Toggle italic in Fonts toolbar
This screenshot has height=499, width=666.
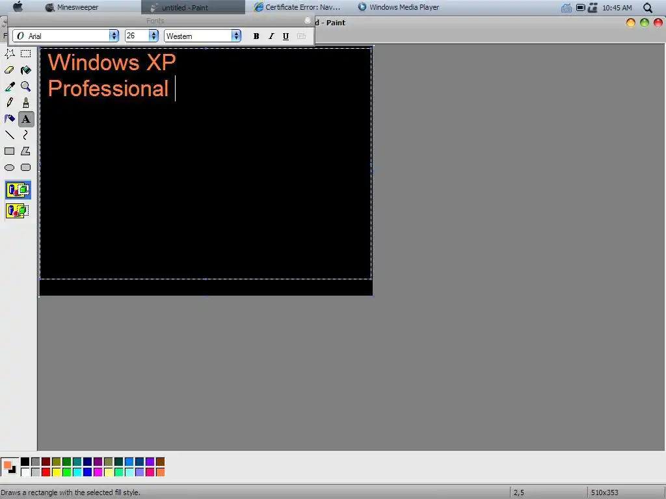point(271,36)
